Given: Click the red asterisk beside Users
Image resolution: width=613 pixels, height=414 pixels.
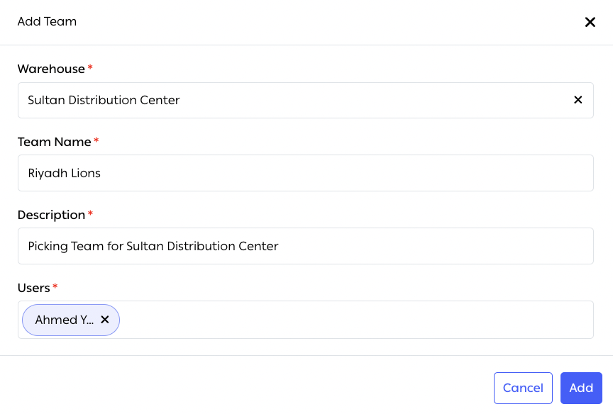Looking at the screenshot, I should coord(55,287).
